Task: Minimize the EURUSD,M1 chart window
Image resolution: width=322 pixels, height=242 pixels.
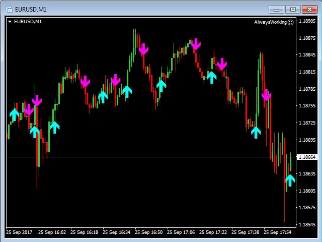Action: point(276,9)
